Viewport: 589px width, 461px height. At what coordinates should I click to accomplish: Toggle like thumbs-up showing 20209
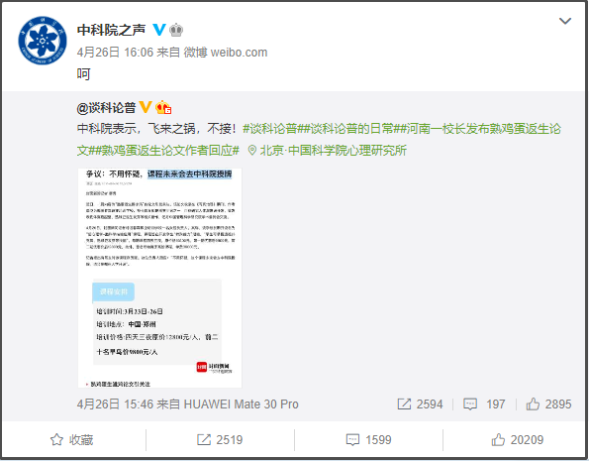coord(518,439)
